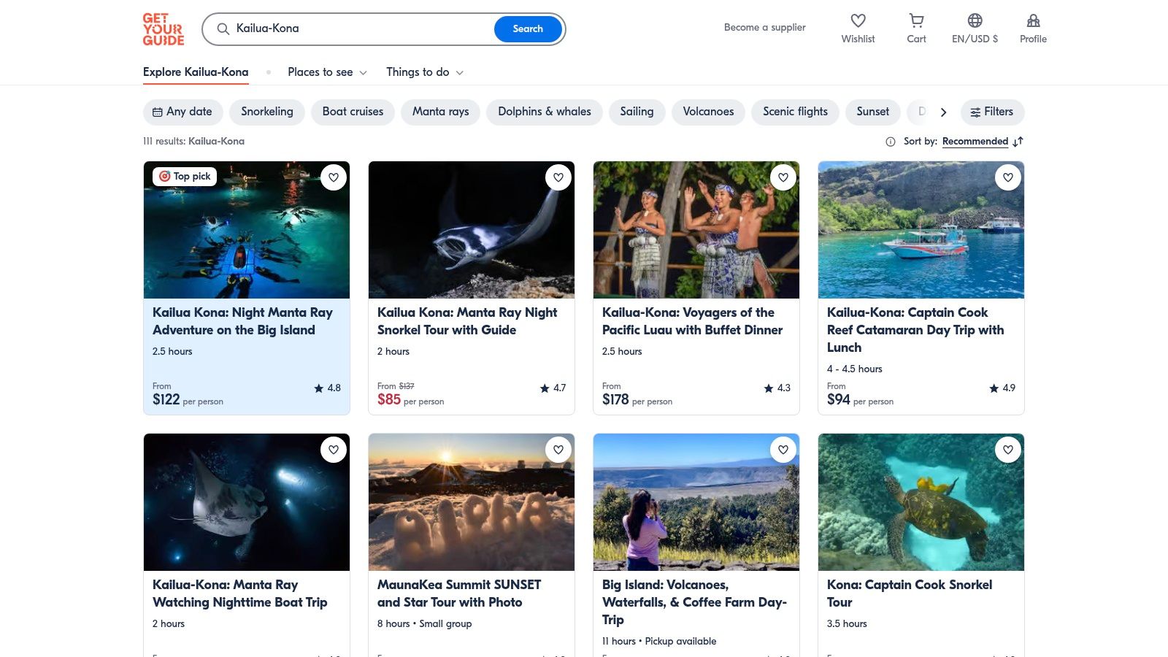Image resolution: width=1168 pixels, height=657 pixels.
Task: Favorite the Night Manta Ray Adventure tour
Action: [334, 177]
